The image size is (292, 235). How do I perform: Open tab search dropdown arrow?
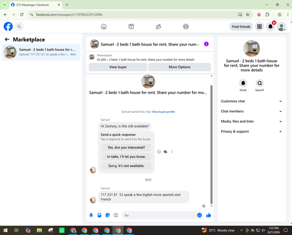(x=4, y=5)
